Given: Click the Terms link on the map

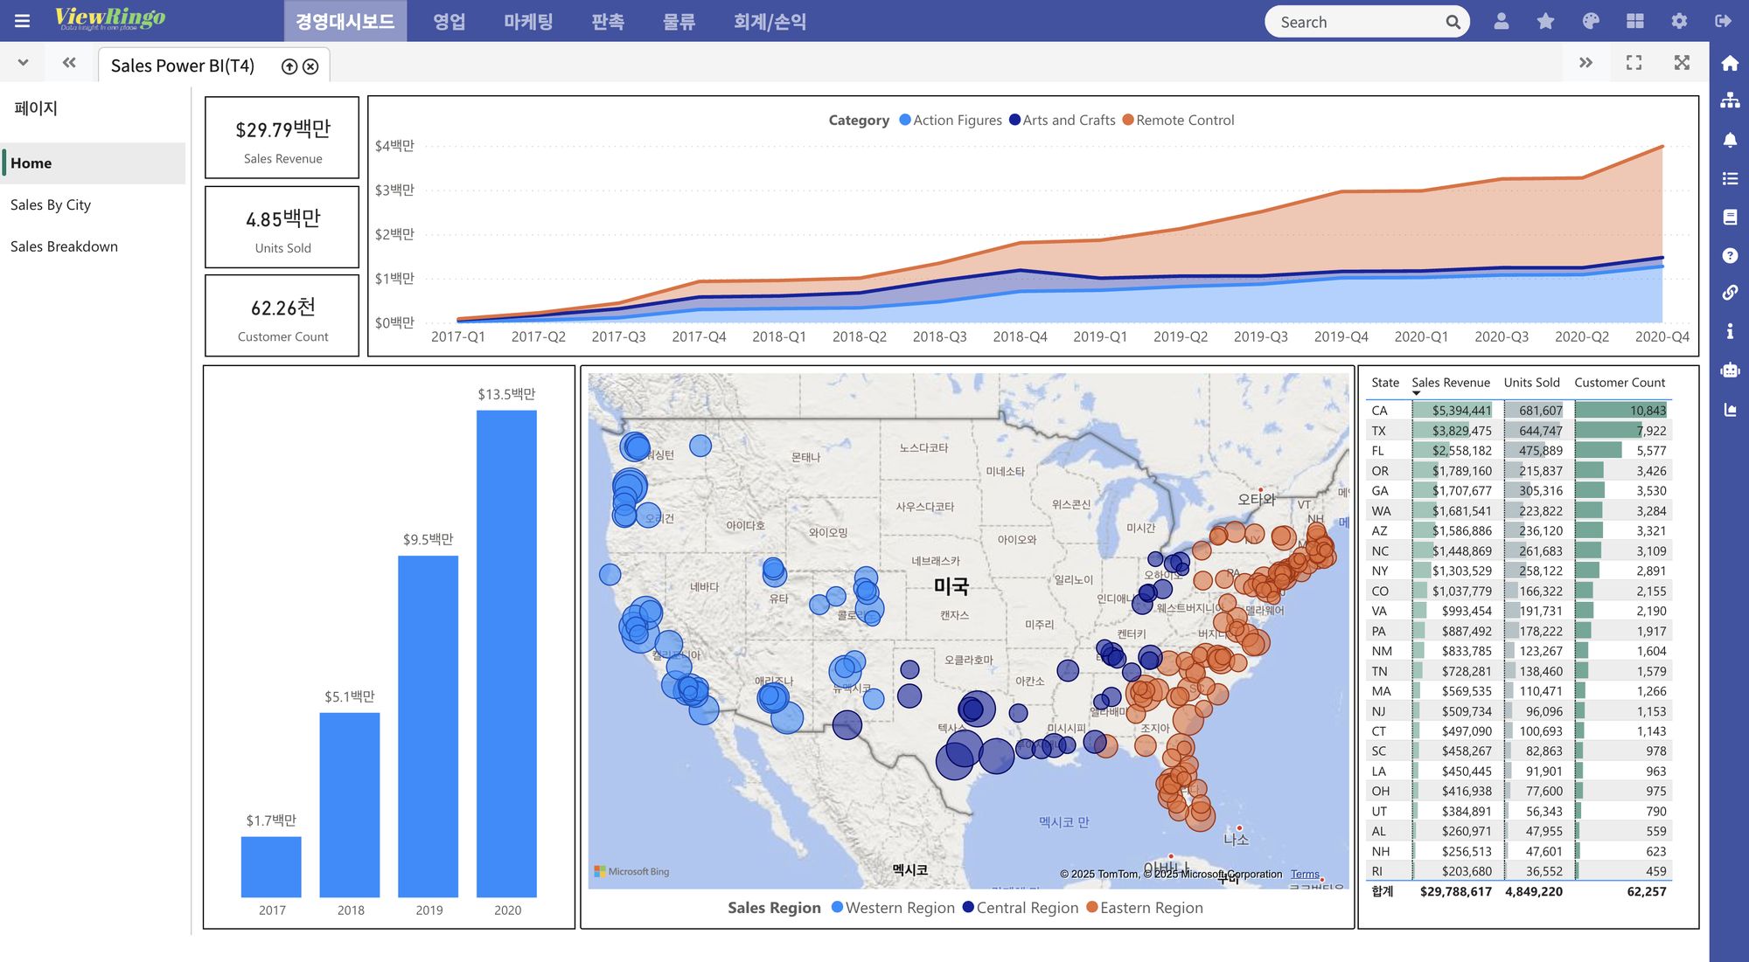Looking at the screenshot, I should [x=1305, y=874].
